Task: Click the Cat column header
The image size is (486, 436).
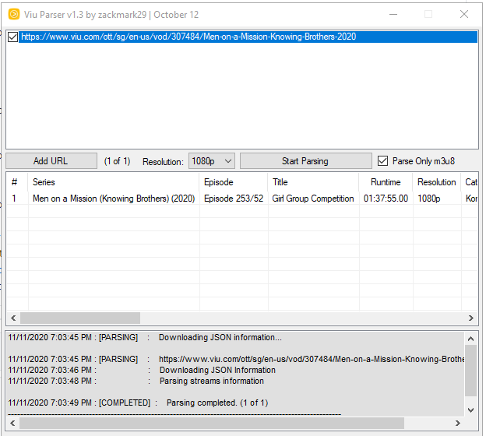Action: coord(470,182)
